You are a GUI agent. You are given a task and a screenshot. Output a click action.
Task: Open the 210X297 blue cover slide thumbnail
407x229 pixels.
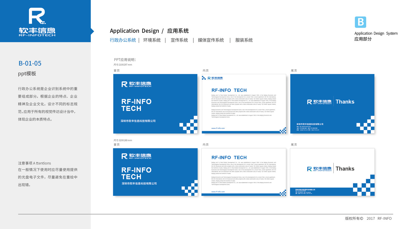pos(155,104)
